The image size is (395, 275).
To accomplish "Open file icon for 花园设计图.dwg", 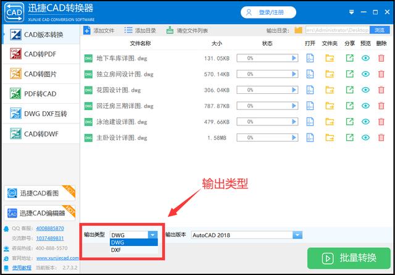I will coord(310,90).
